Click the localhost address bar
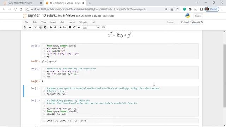Viewport: 226px width, 127px height. point(88,9)
